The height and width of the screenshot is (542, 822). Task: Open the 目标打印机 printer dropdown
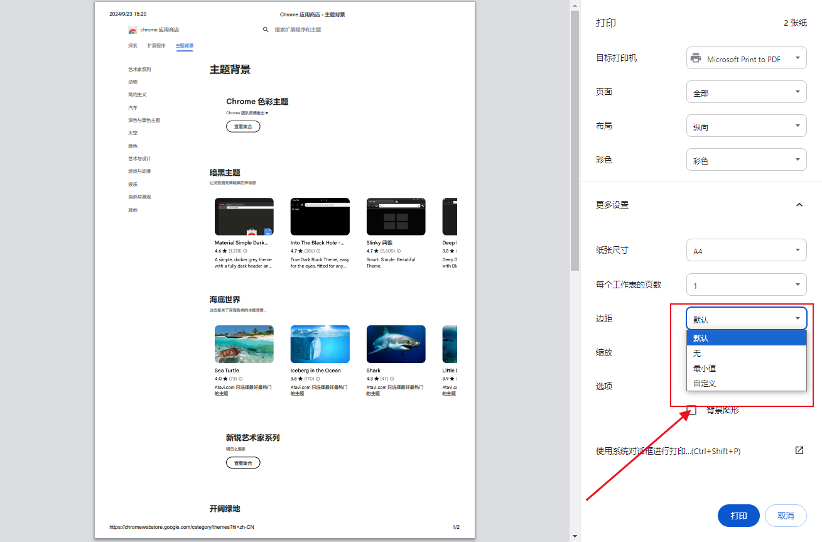tap(746, 58)
